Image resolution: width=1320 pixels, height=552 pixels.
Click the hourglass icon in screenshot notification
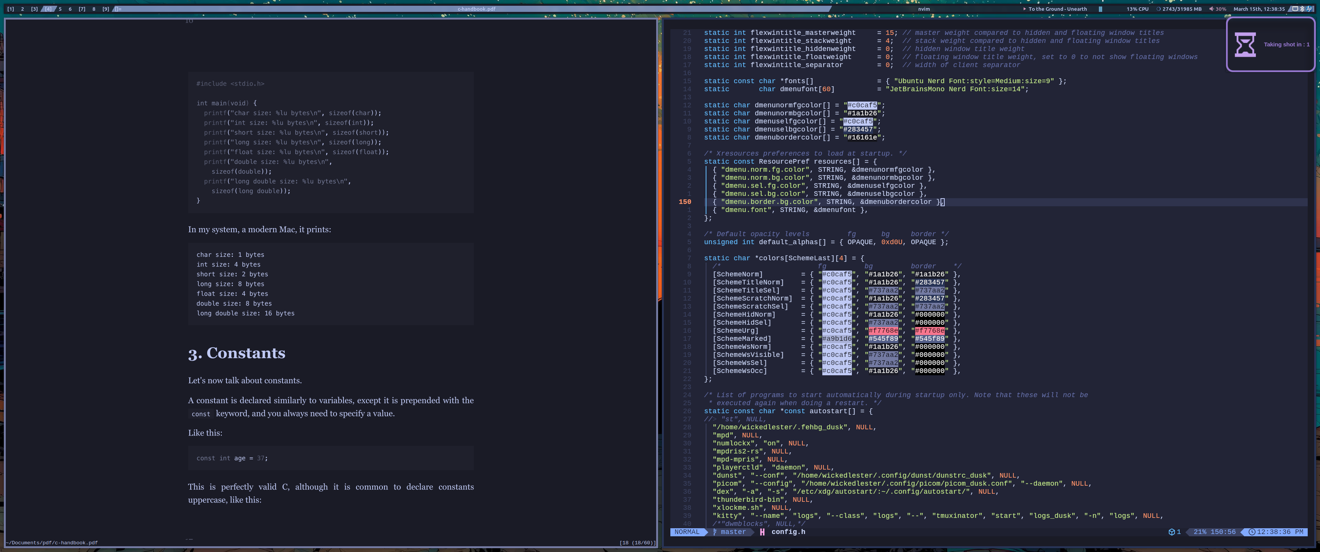(x=1245, y=44)
